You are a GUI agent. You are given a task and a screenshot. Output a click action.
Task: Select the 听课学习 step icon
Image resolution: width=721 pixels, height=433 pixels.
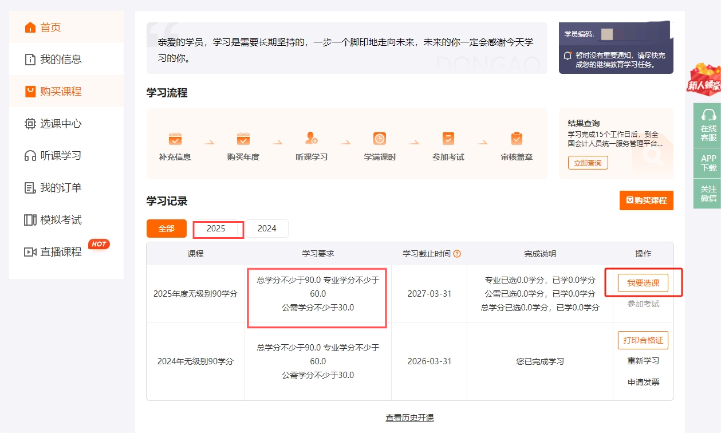pos(312,138)
